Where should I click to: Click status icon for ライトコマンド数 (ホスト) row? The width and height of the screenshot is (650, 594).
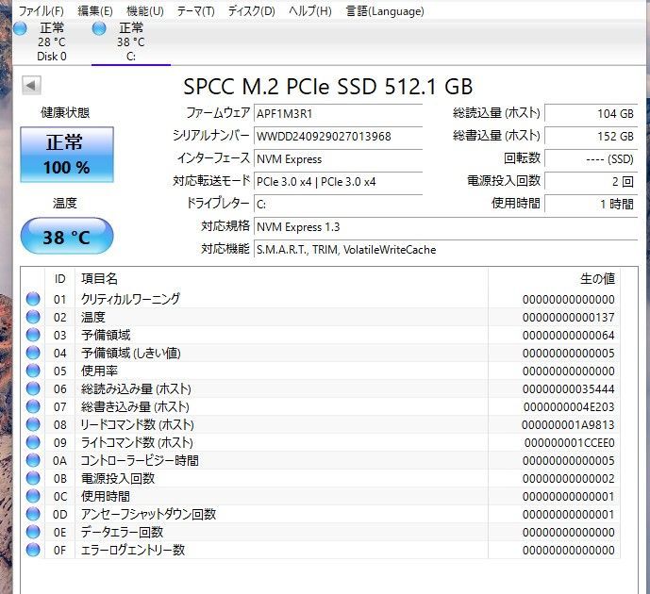point(33,442)
